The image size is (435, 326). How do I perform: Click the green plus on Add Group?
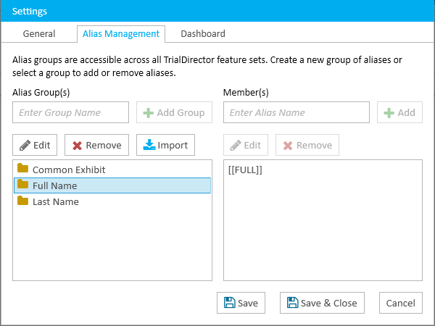tap(148, 113)
